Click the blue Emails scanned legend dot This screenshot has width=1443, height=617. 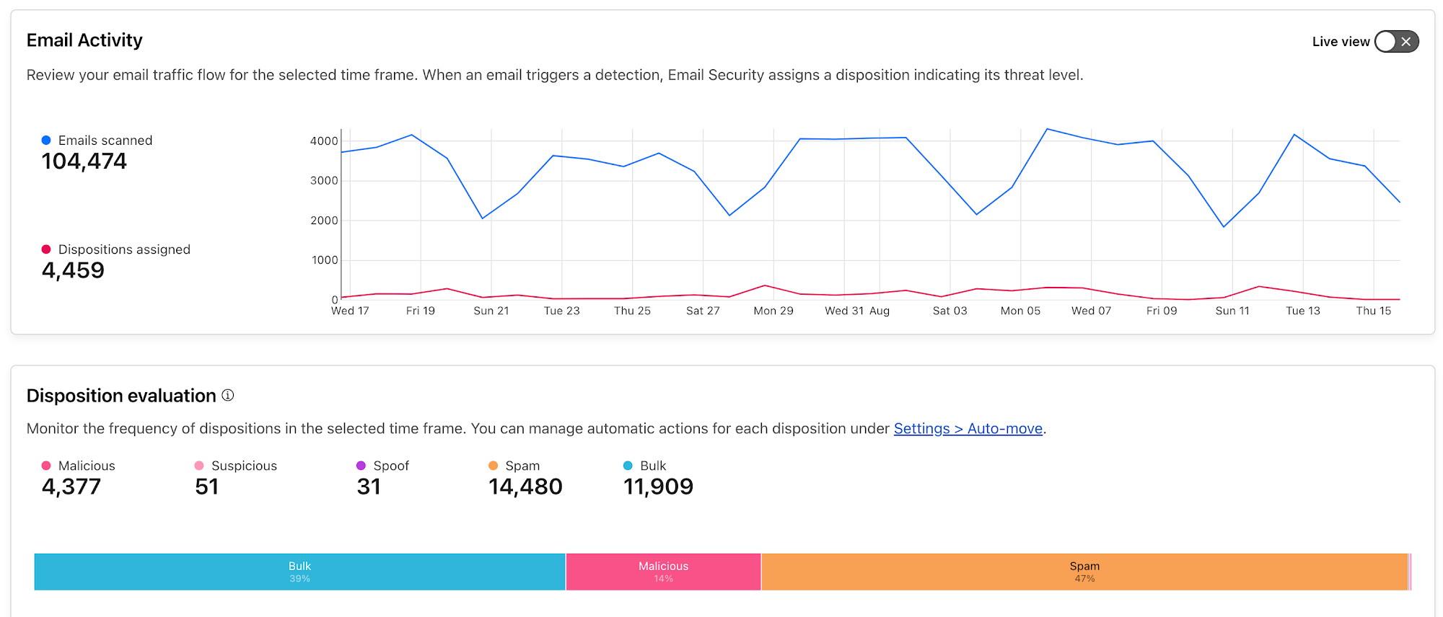[46, 141]
